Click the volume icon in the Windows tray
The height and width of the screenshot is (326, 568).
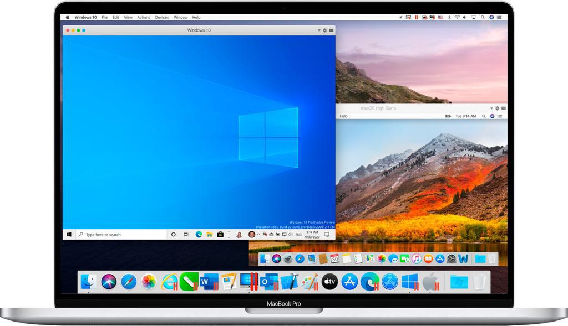click(290, 235)
